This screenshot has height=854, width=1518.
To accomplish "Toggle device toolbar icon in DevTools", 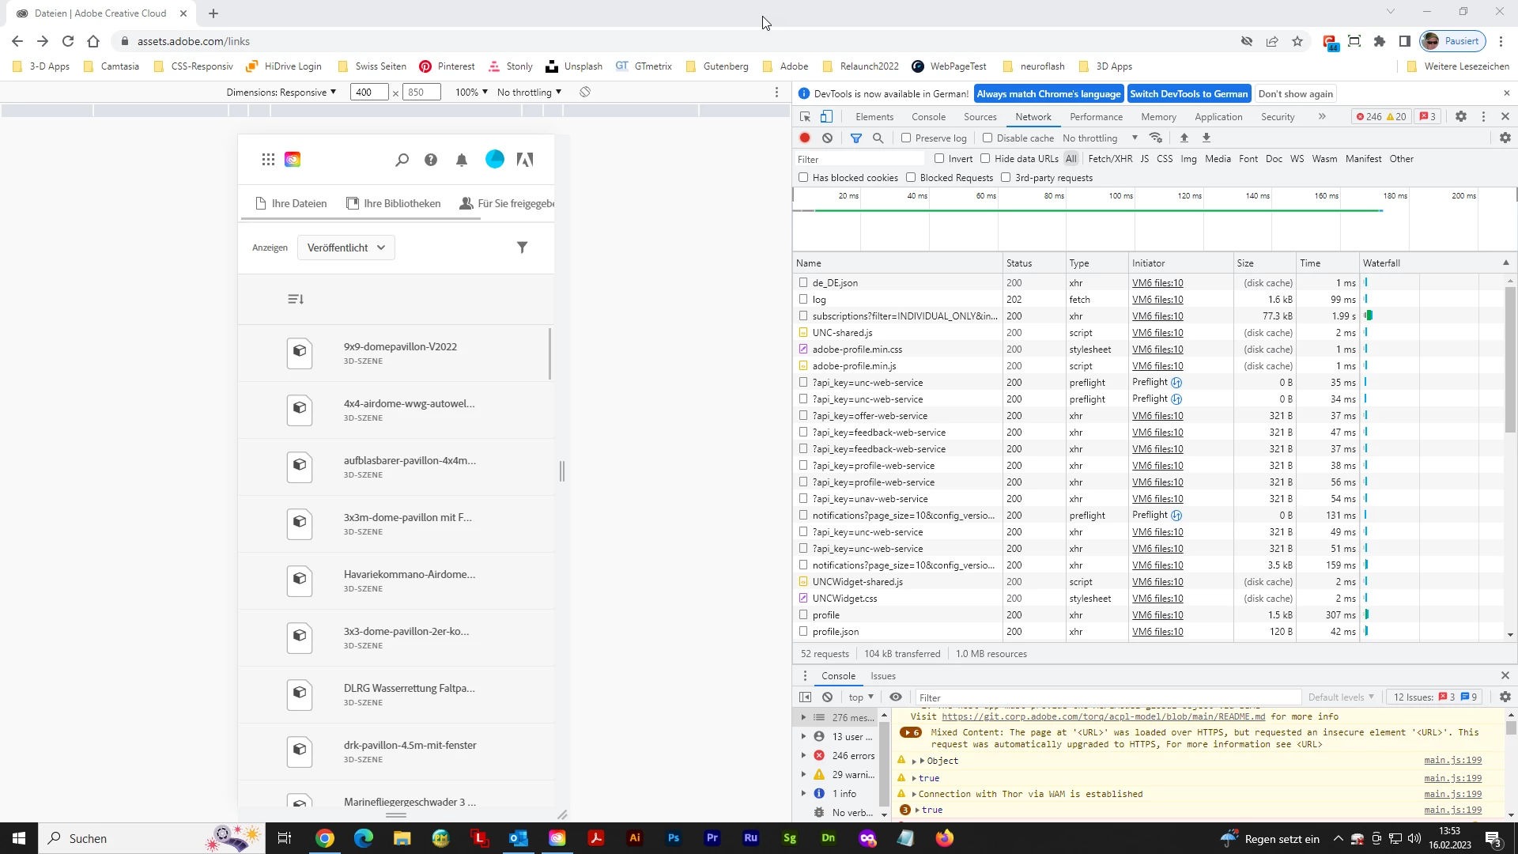I will click(x=826, y=116).
